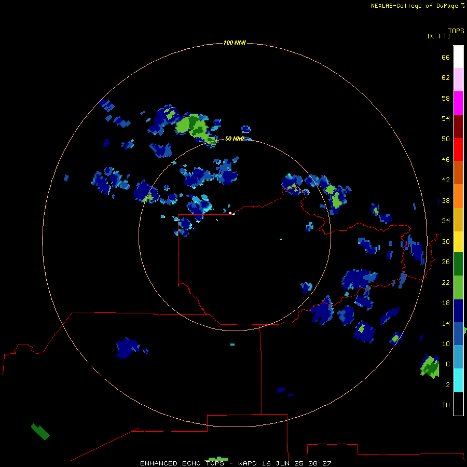The width and height of the screenshot is (467, 467).
Task: Click the white swatch in the tops legend
Action: click(x=458, y=57)
